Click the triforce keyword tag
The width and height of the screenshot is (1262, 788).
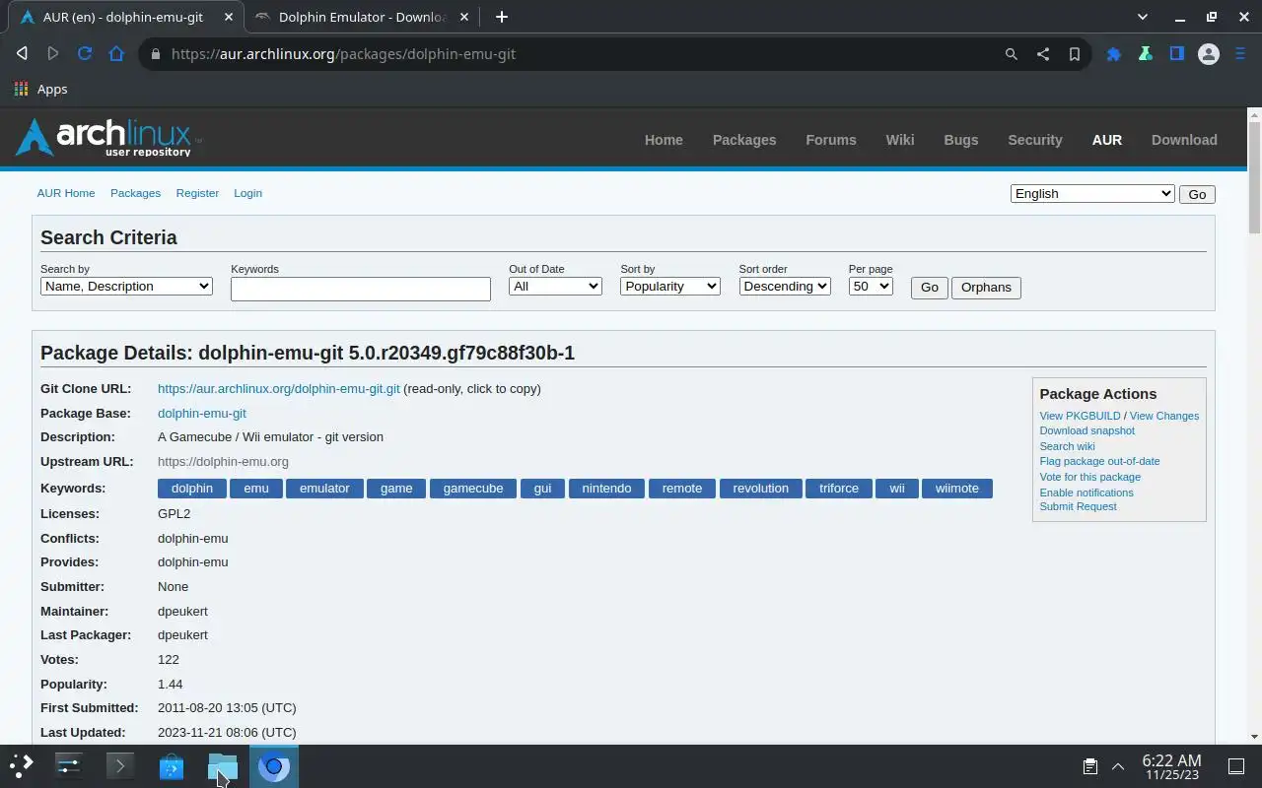pyautogui.click(x=839, y=489)
